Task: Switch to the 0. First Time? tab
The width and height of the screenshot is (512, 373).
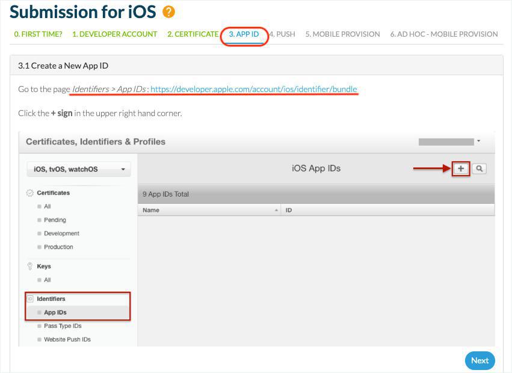Action: [x=38, y=34]
